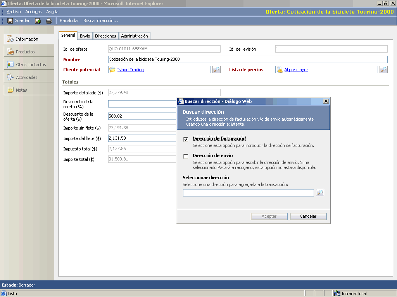Click the Importe detallado value 27,779.40
This screenshot has width=397, height=297.
tap(119, 92)
